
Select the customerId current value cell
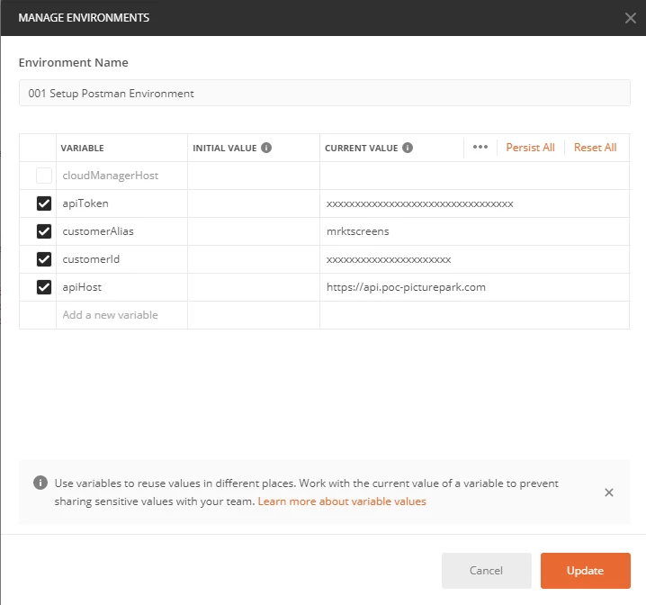[x=475, y=259]
